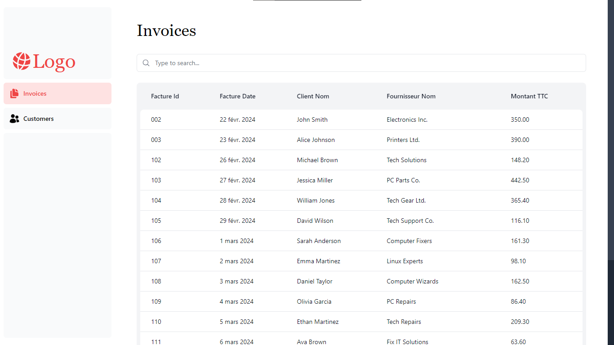Viewport: 614px width, 345px height.
Task: Sort by Facture Date column header
Action: pyautogui.click(x=237, y=96)
